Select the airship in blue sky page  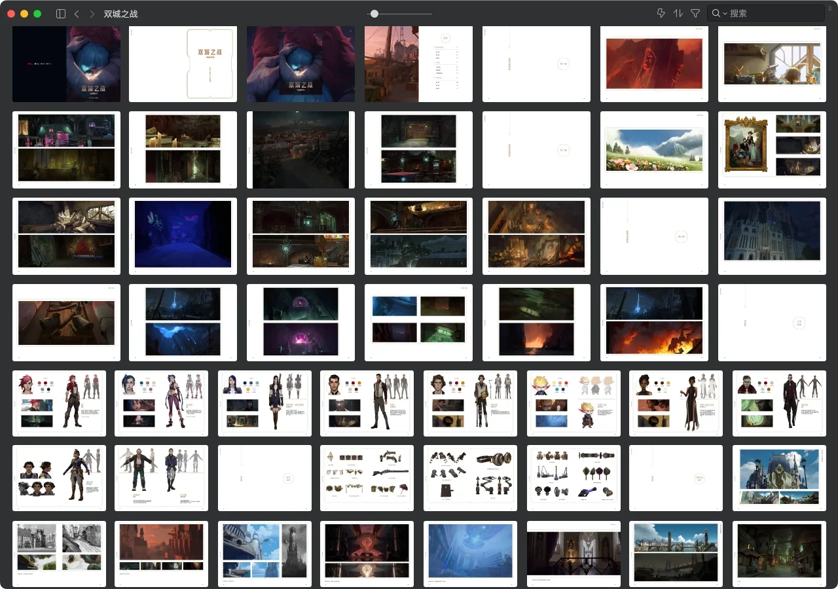point(264,554)
